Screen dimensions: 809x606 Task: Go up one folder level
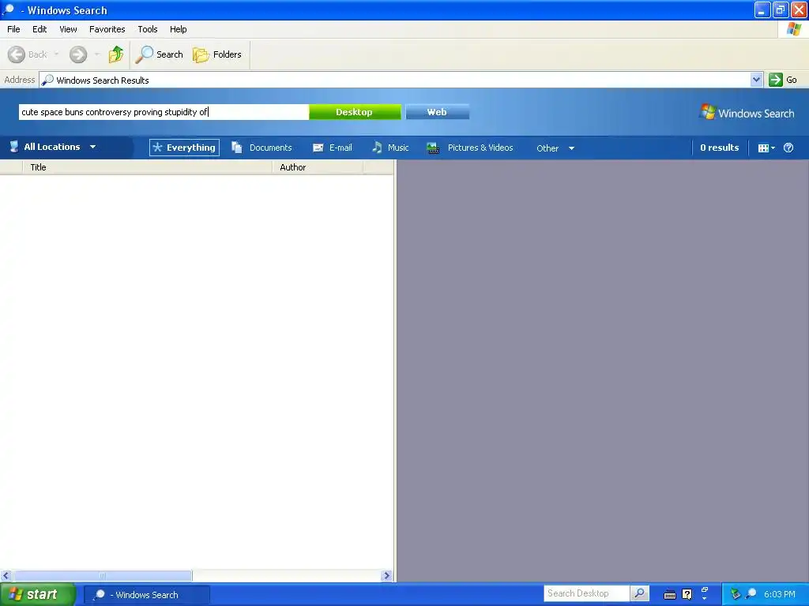tap(116, 54)
